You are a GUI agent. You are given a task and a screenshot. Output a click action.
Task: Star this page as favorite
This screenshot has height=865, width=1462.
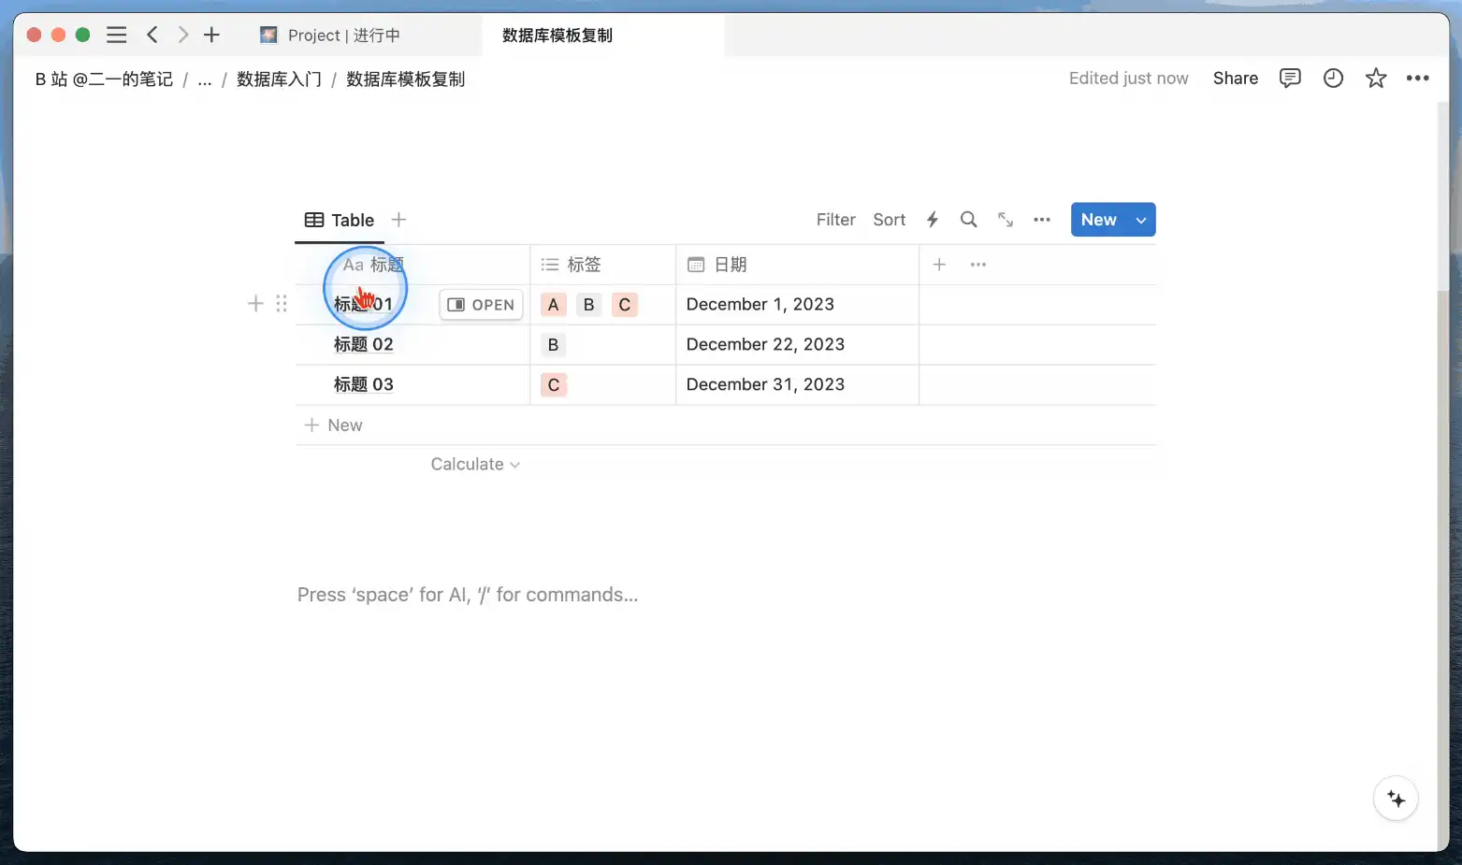[1375, 79]
